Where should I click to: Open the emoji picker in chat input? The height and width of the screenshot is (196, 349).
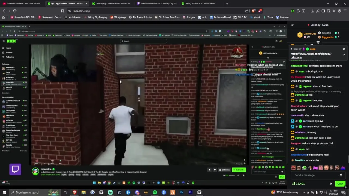click(341, 175)
